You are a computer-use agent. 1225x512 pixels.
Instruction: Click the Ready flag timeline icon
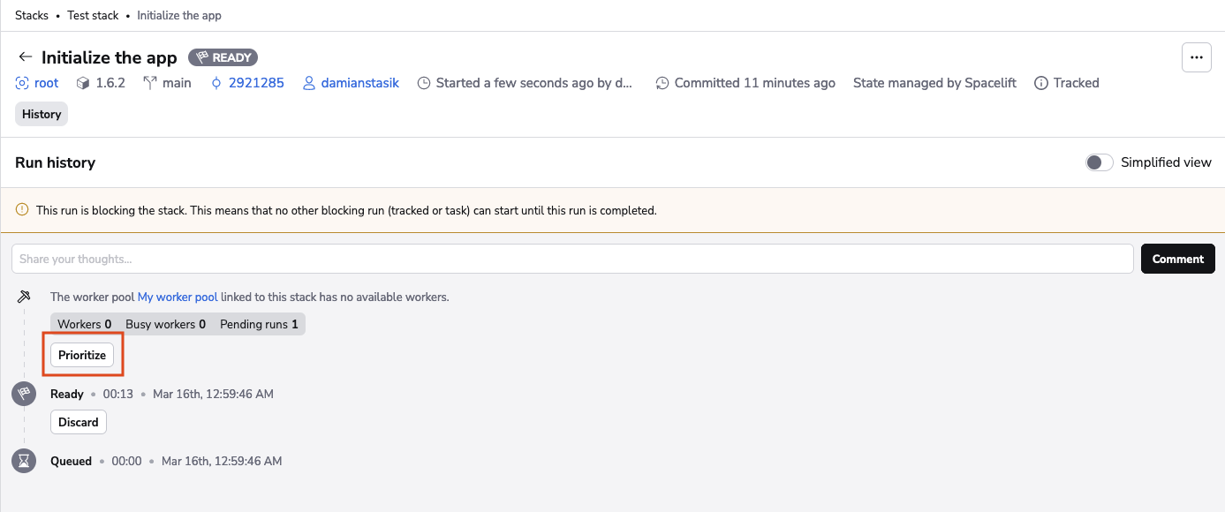coord(24,394)
